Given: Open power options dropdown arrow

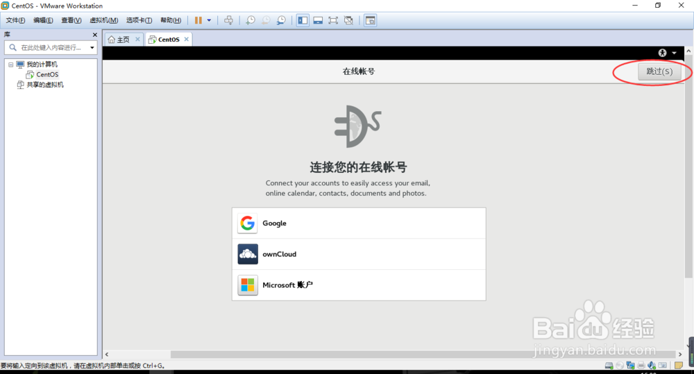Looking at the screenshot, I should (x=209, y=20).
